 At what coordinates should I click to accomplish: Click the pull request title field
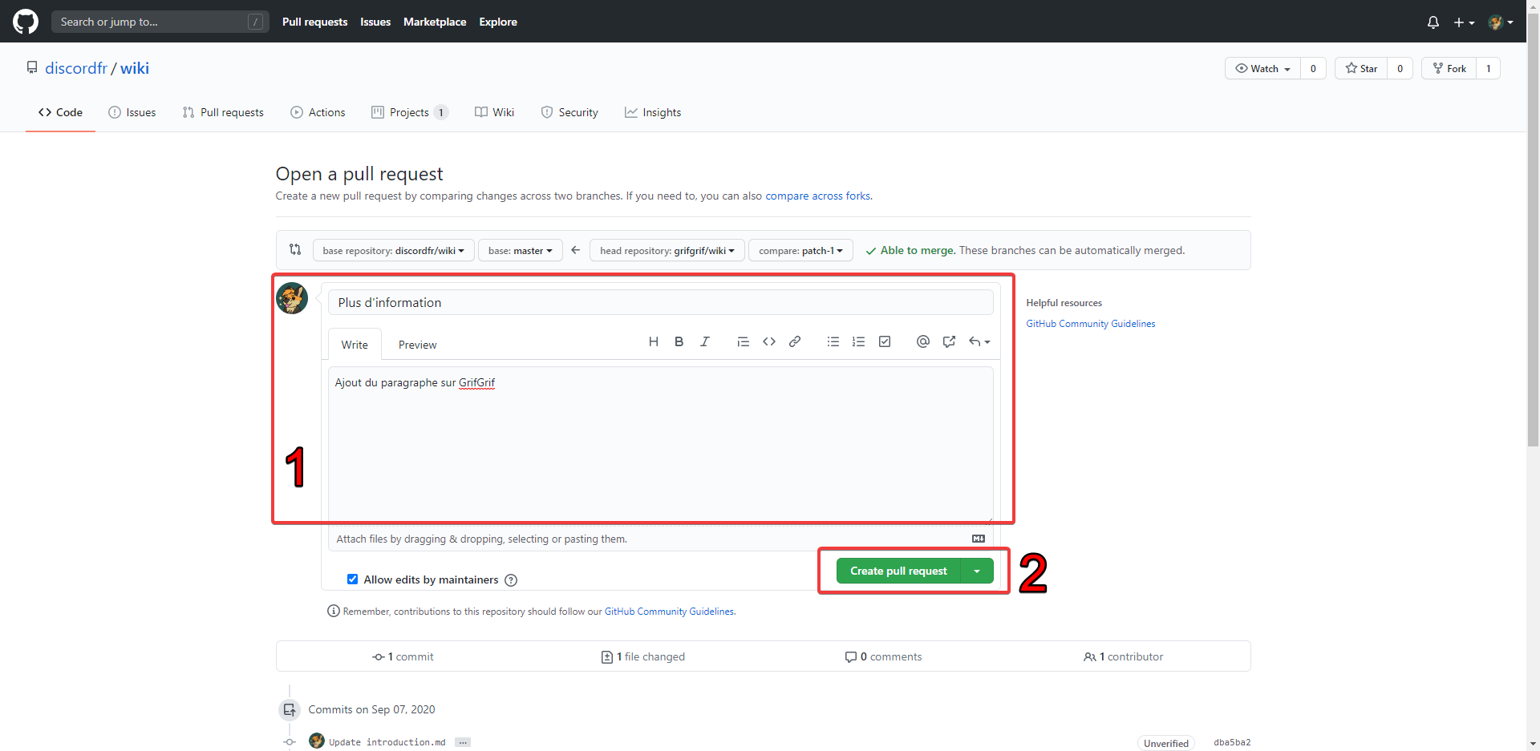pyautogui.click(x=661, y=302)
